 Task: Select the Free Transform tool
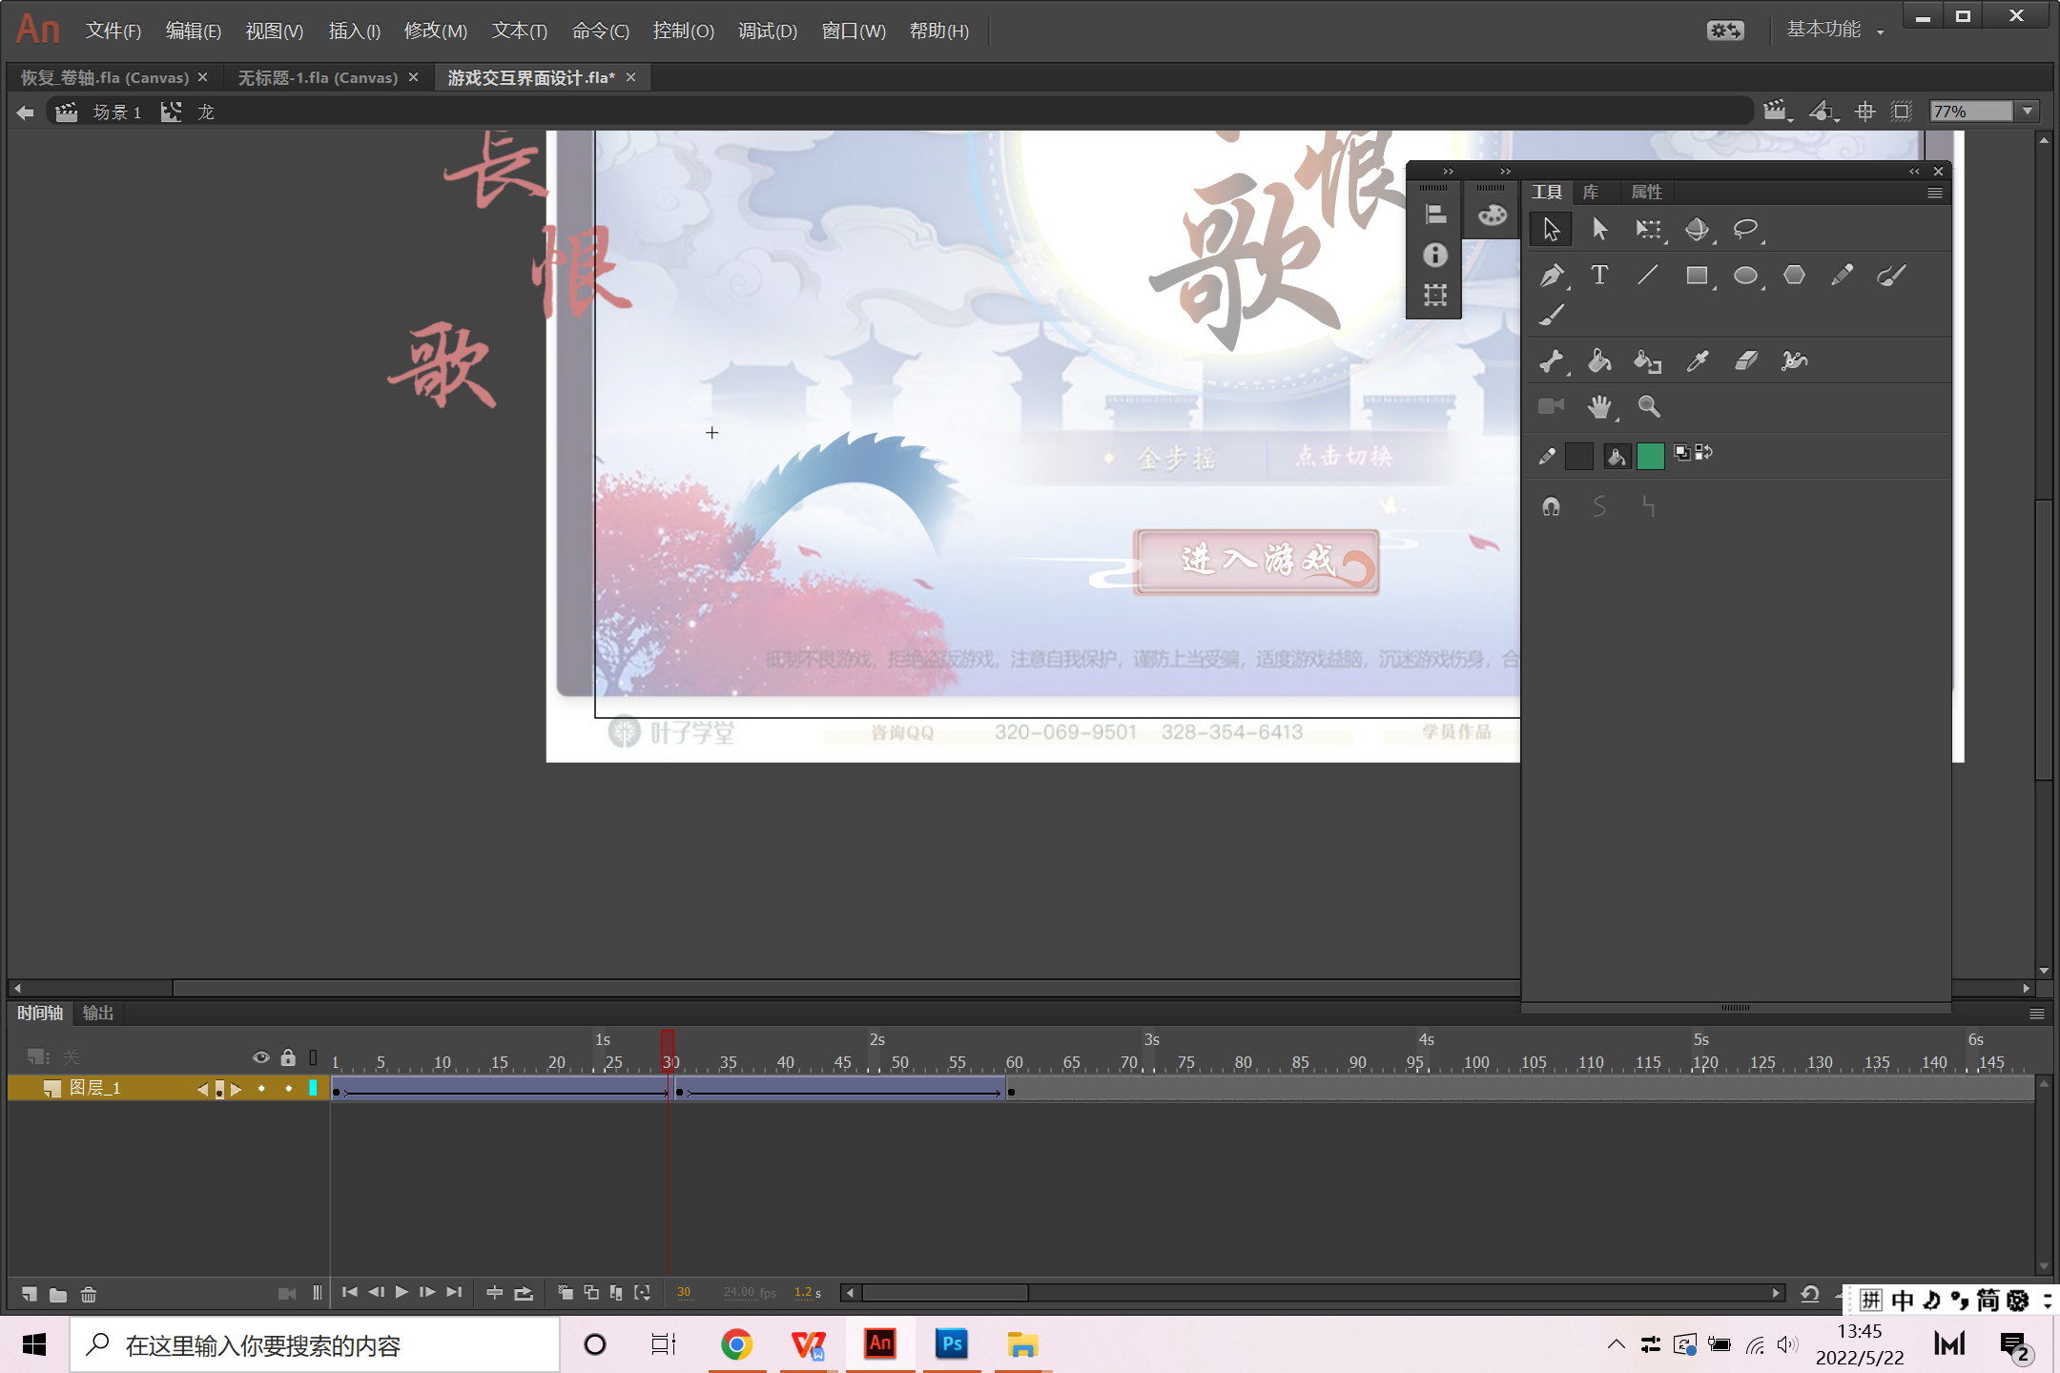[x=1647, y=229]
